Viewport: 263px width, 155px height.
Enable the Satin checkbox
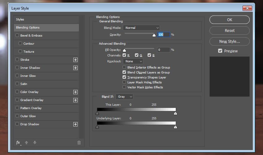click(x=17, y=84)
